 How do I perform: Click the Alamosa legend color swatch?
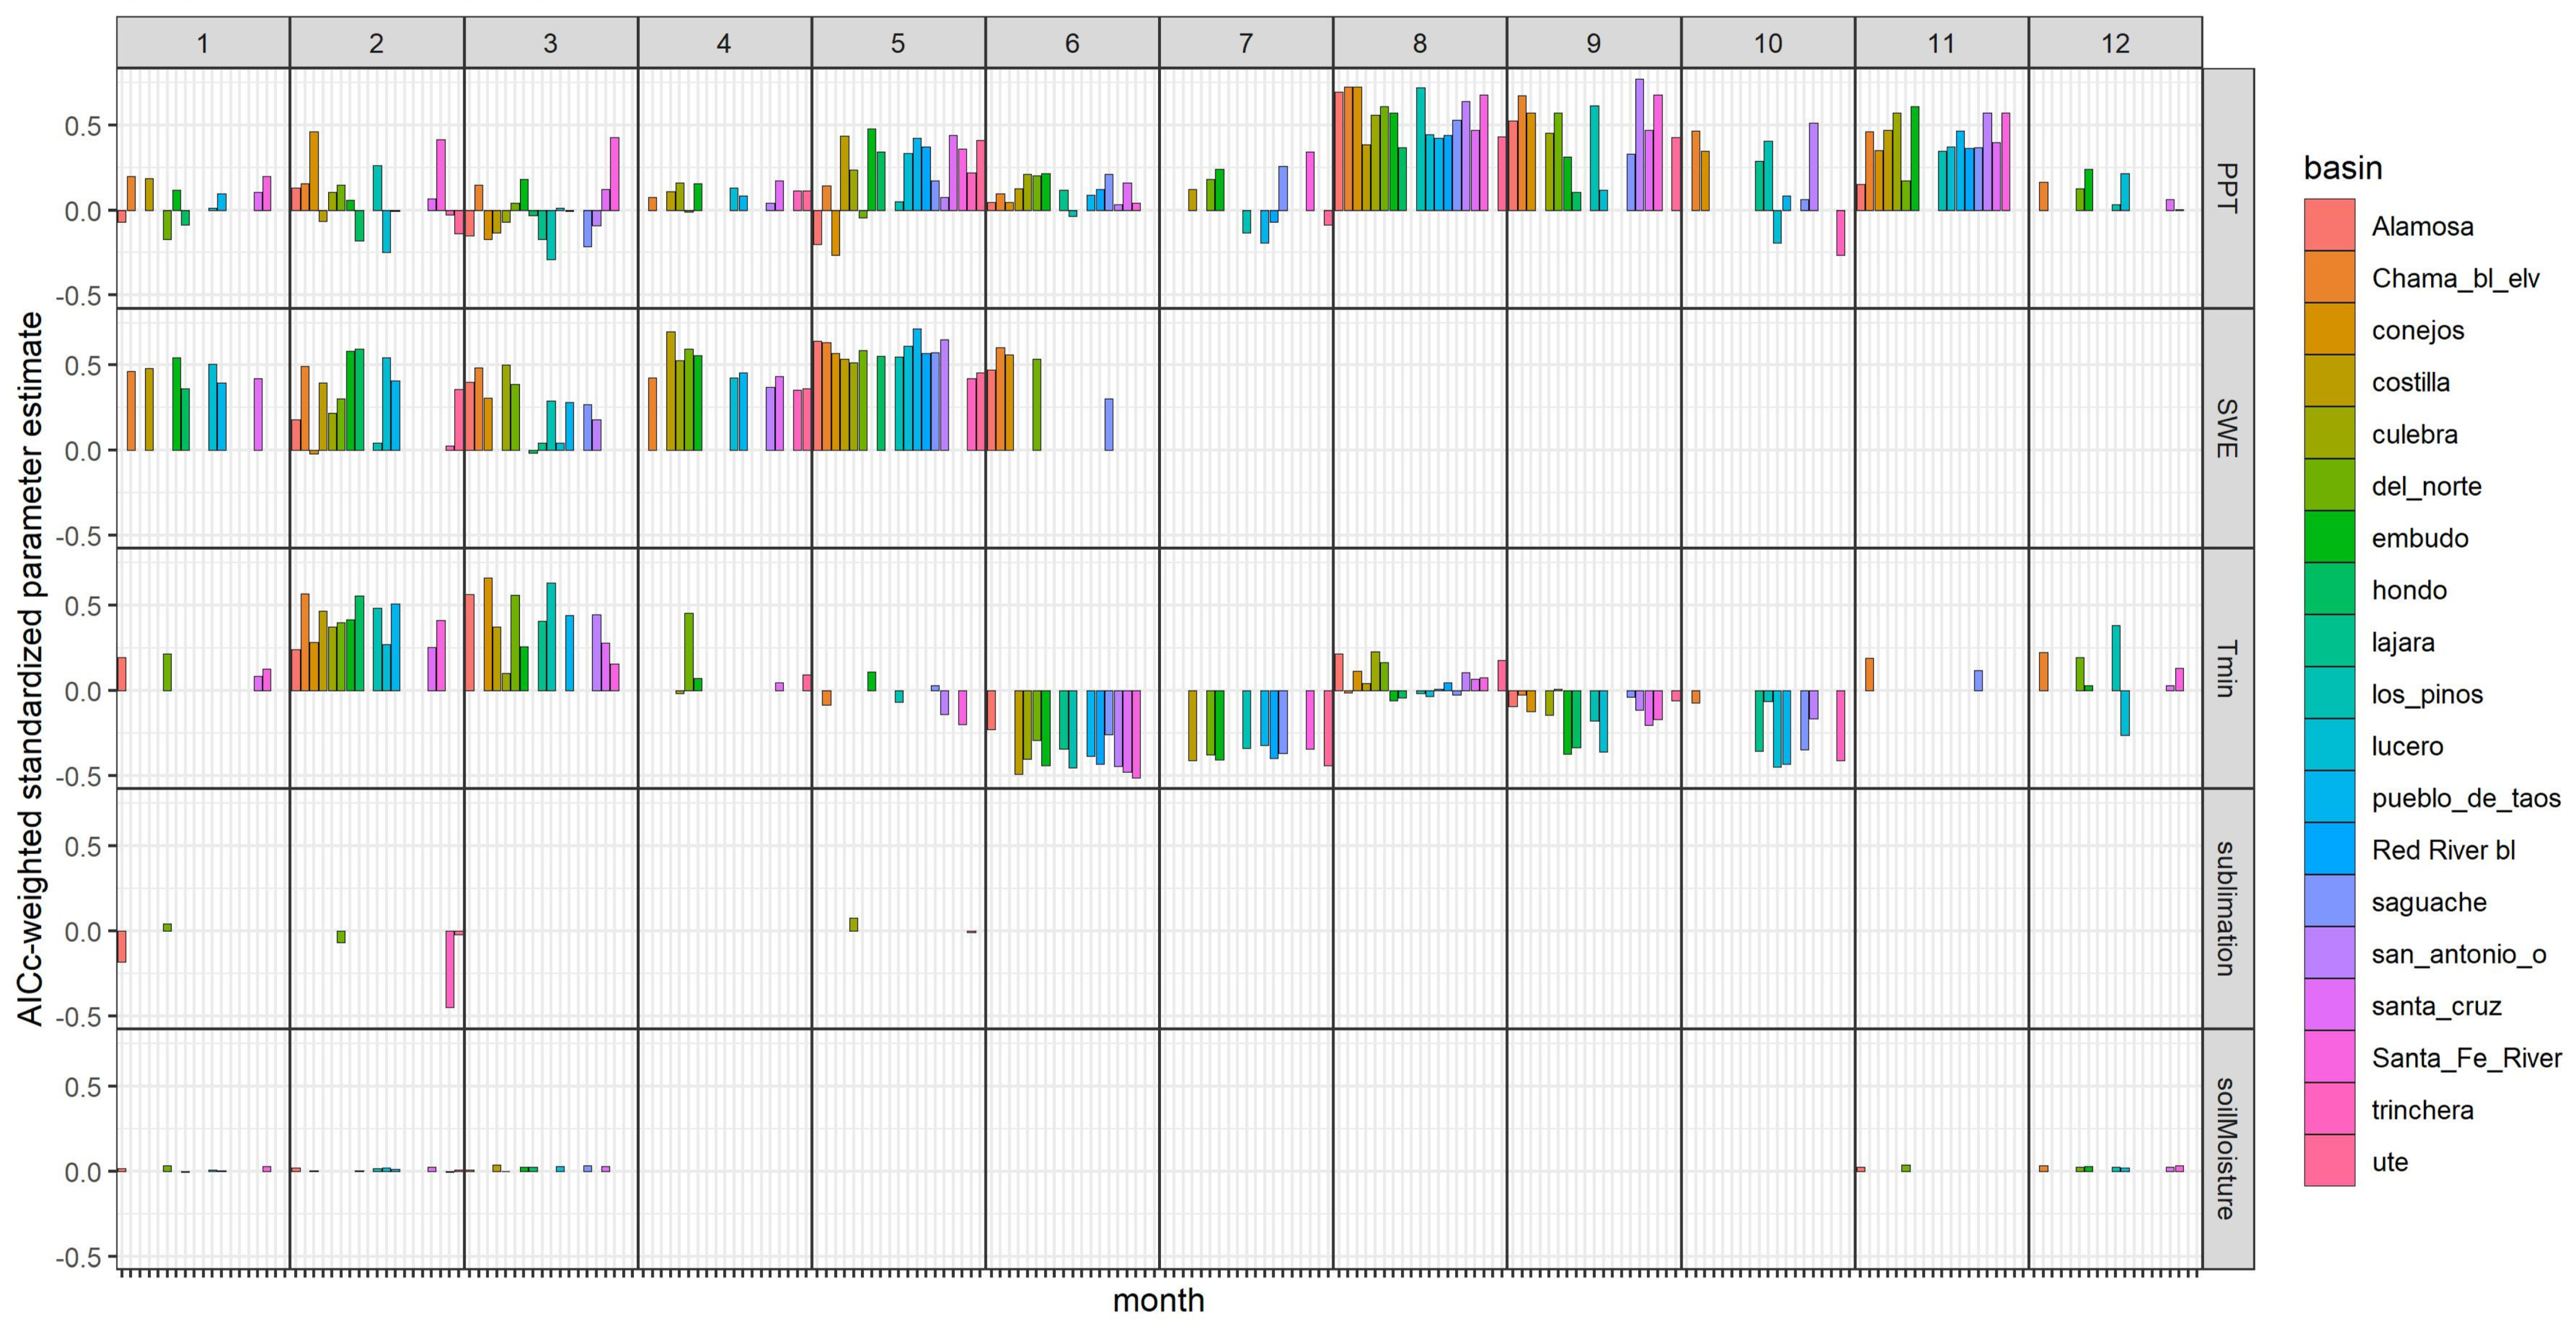(2329, 226)
